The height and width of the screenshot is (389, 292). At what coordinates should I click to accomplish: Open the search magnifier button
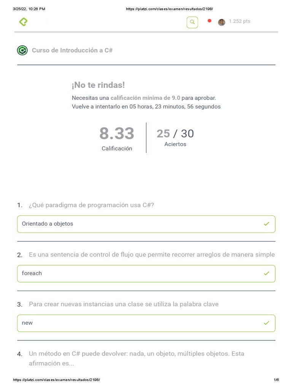tap(192, 22)
